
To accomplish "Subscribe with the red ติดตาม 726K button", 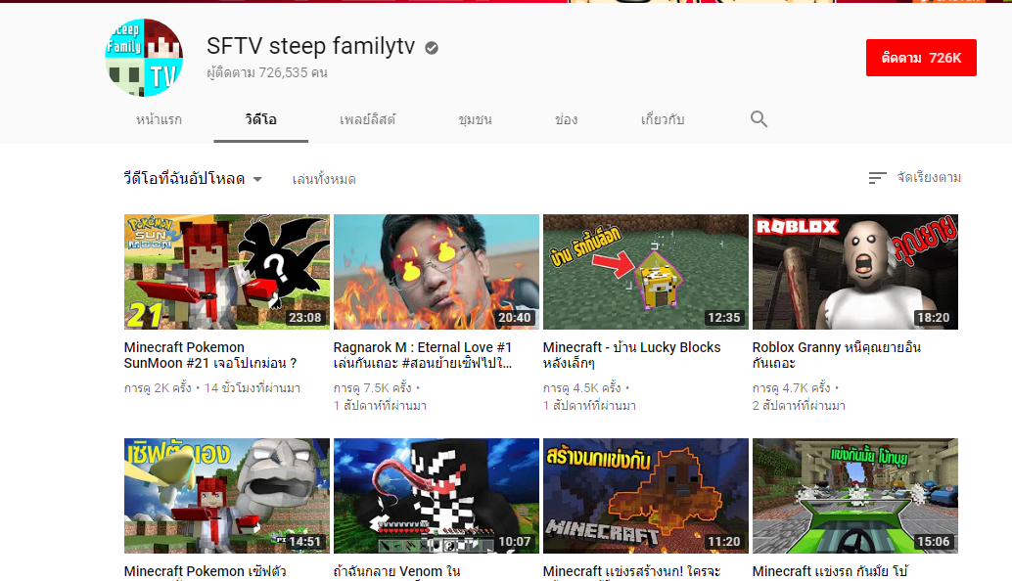I will pos(921,58).
